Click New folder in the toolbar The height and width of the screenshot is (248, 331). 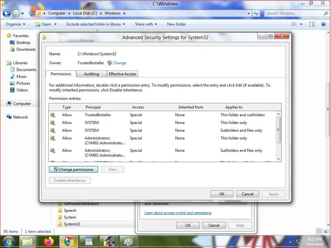pos(176,24)
